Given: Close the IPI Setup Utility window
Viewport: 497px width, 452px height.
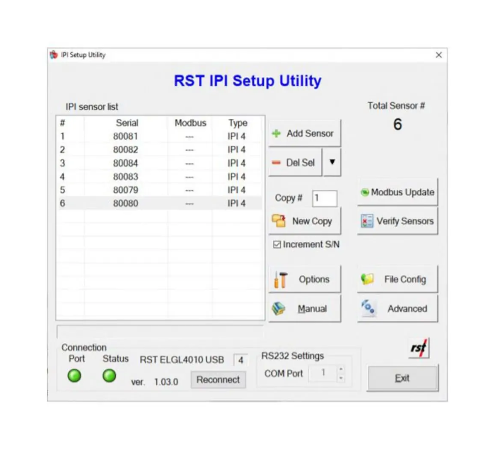Looking at the screenshot, I should [439, 55].
